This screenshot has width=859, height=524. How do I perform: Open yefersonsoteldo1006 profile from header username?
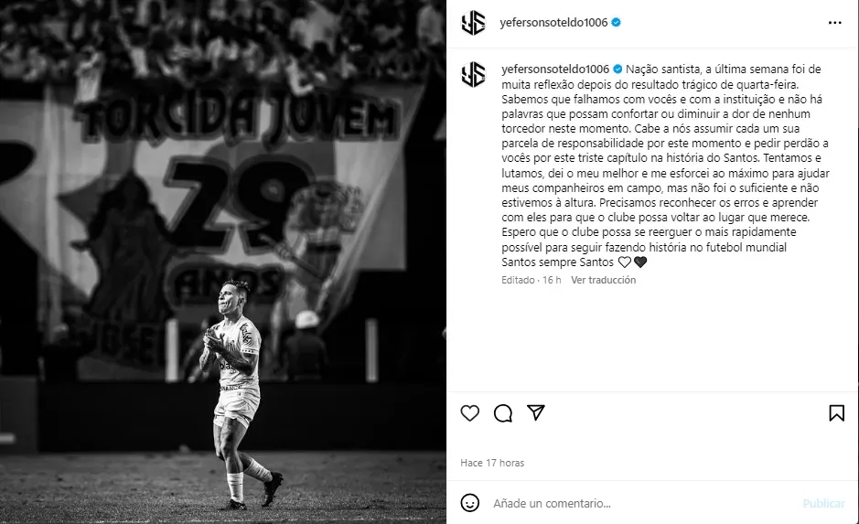pyautogui.click(x=553, y=23)
